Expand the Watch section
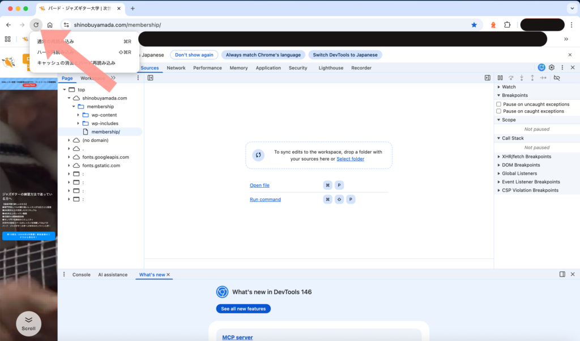 [498, 87]
